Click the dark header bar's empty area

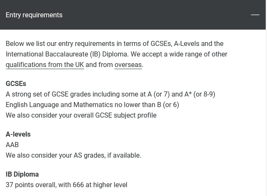pyautogui.click(x=153, y=15)
